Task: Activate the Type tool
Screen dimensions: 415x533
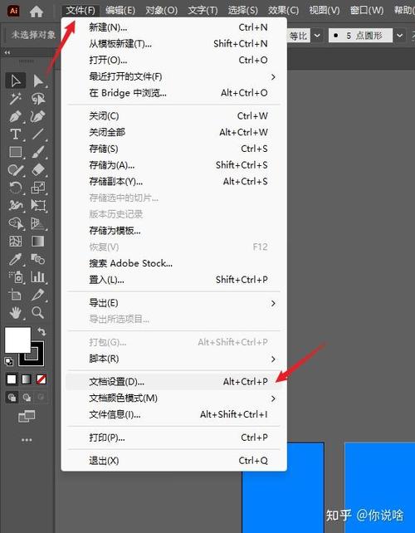Action: tap(15, 134)
